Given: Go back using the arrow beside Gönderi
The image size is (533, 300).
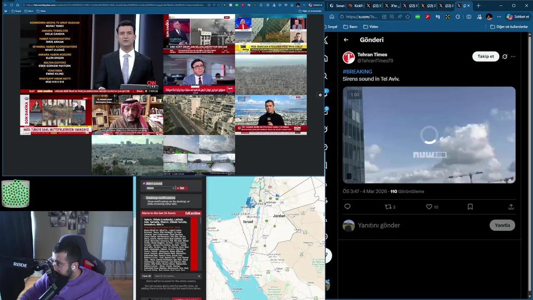Looking at the screenshot, I should [346, 40].
